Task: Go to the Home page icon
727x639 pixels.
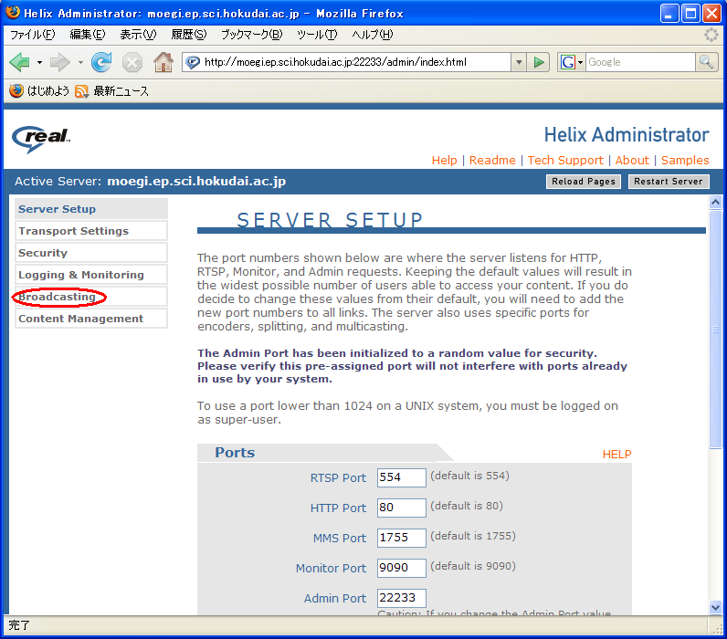Action: (163, 62)
